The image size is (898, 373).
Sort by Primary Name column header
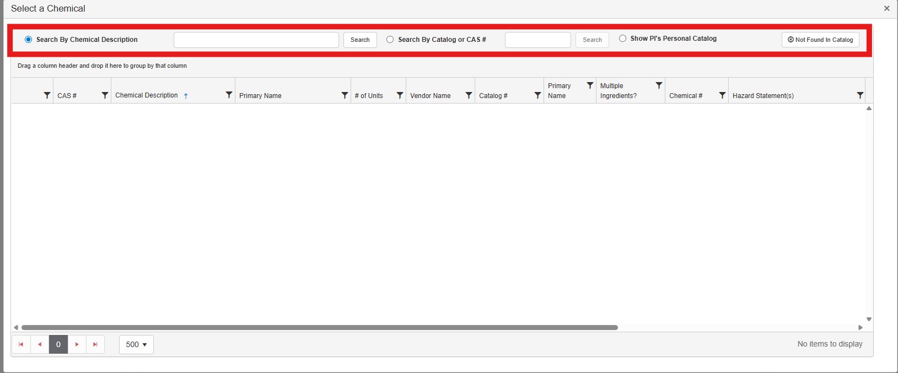[x=260, y=96]
